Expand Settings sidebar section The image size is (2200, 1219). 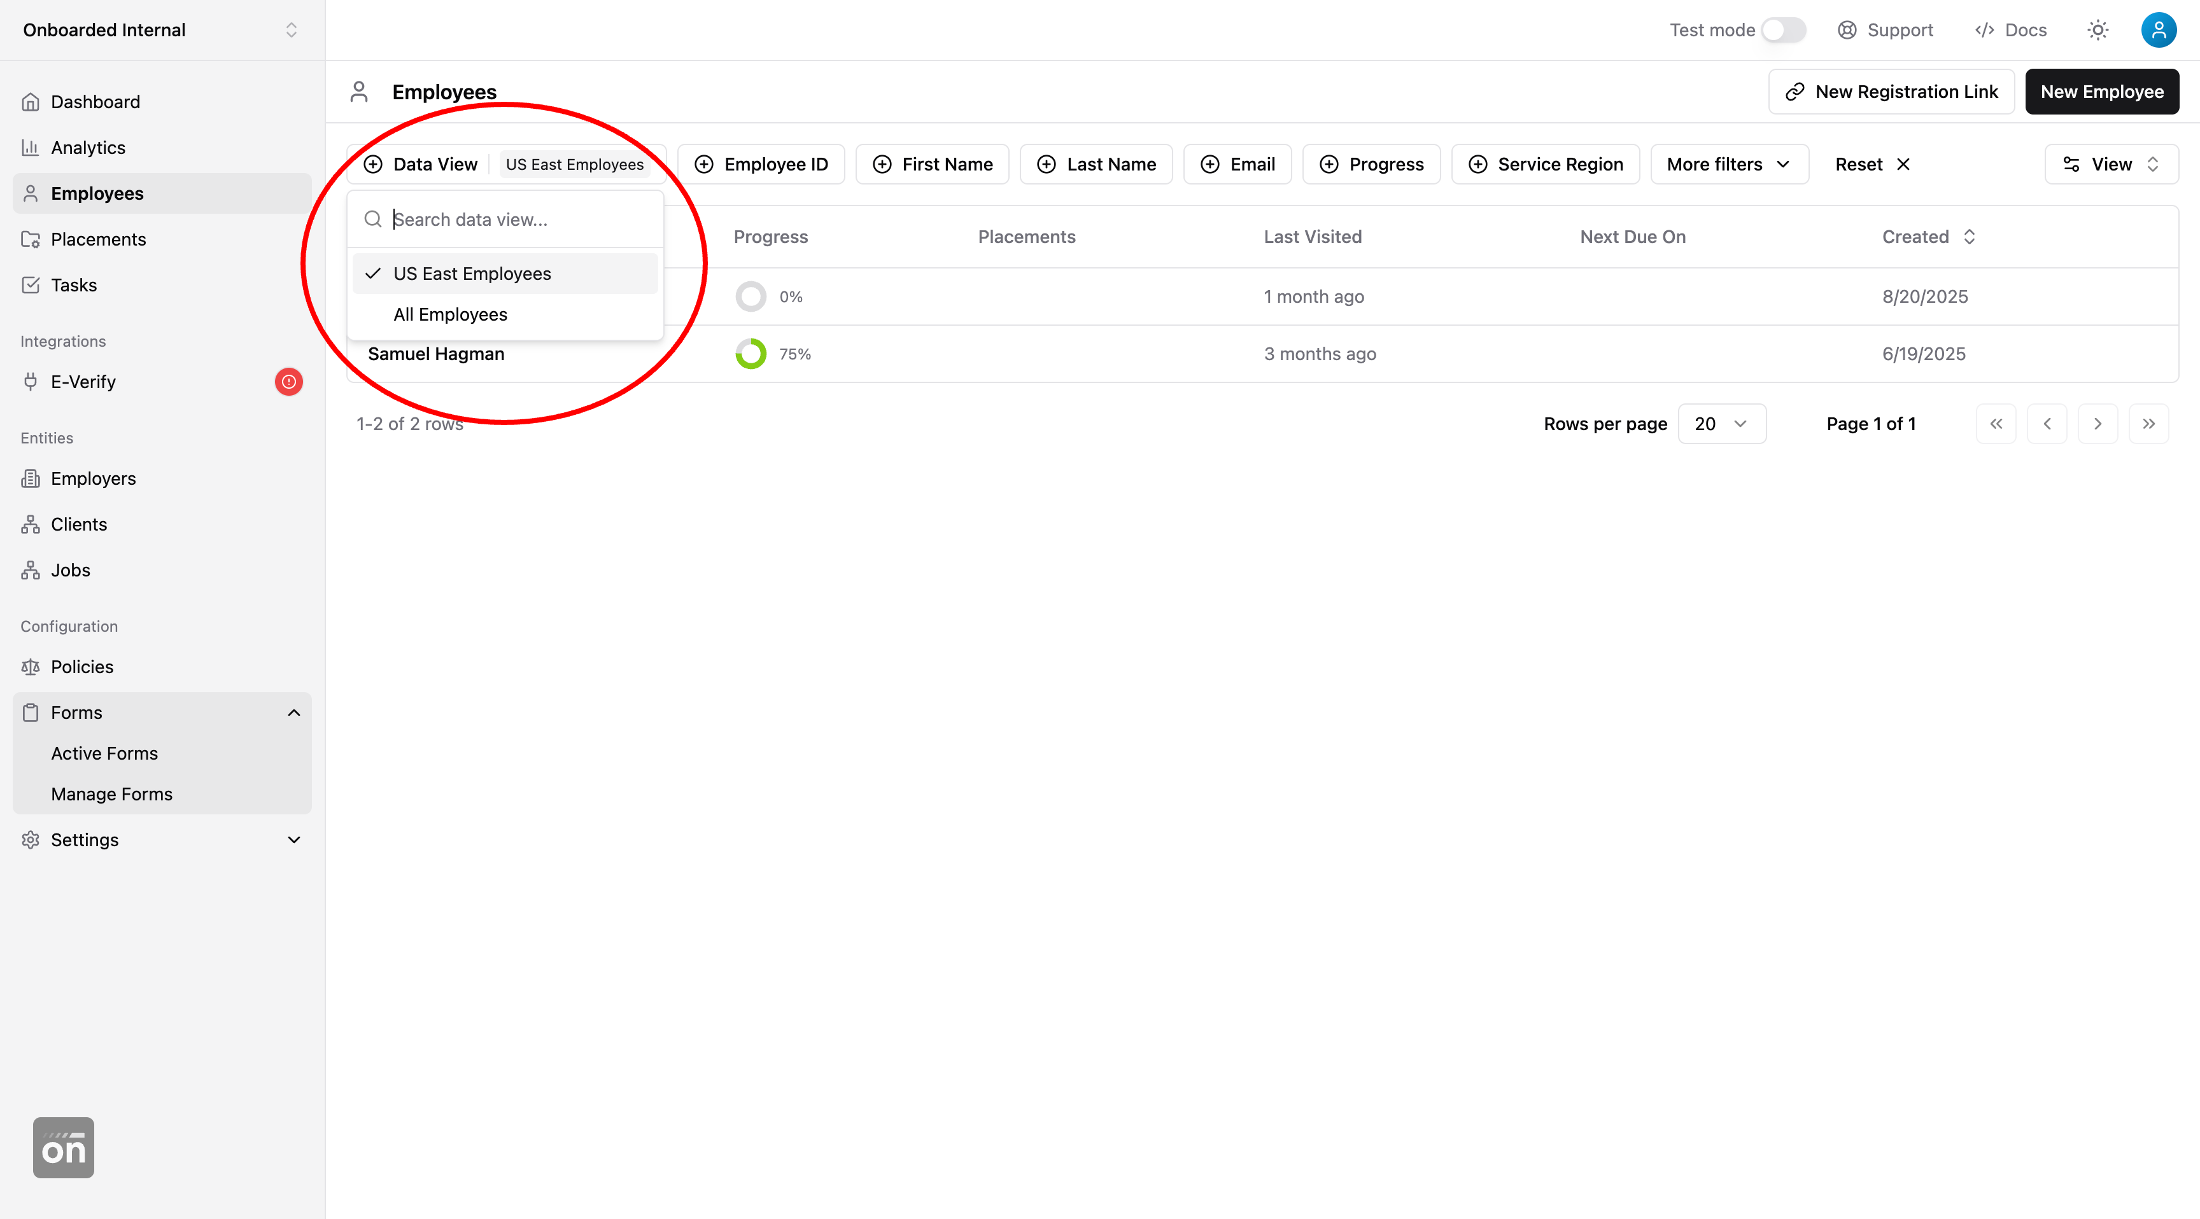point(162,839)
